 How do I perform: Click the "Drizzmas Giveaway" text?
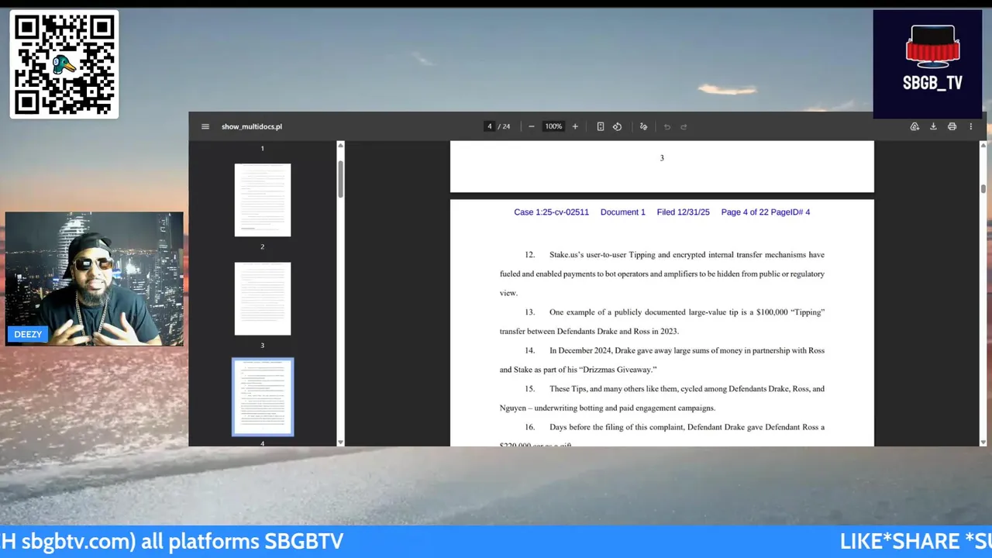pos(616,370)
